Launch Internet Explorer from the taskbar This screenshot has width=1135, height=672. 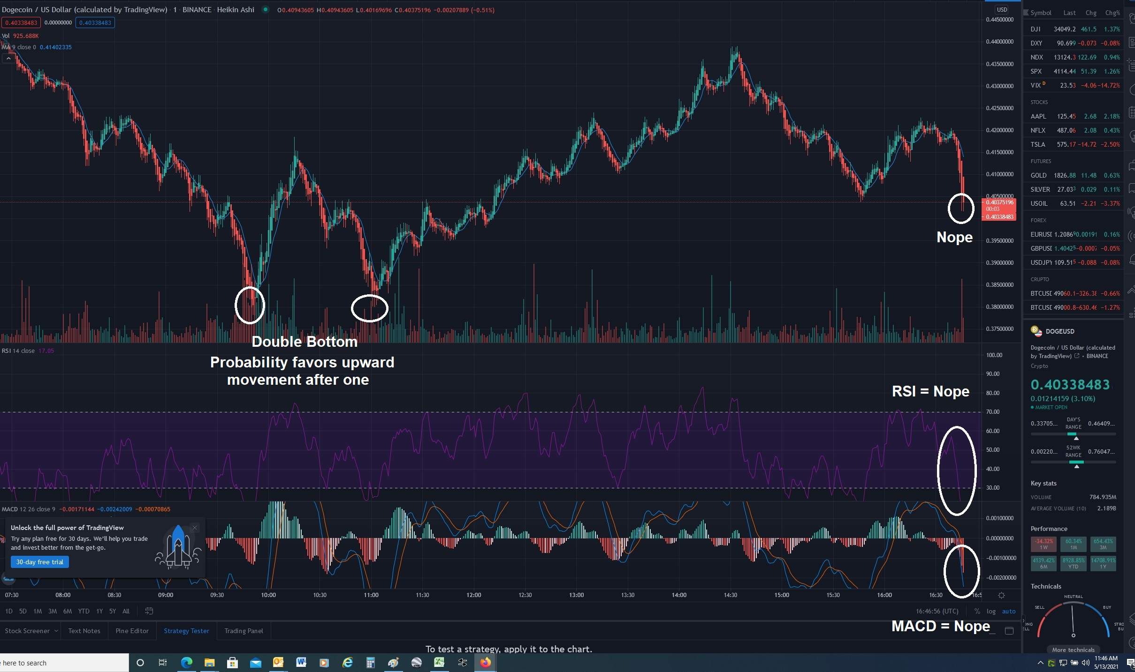click(347, 663)
